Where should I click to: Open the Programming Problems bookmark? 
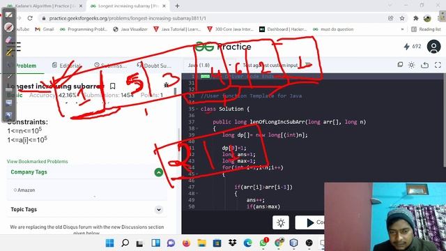(x=84, y=29)
